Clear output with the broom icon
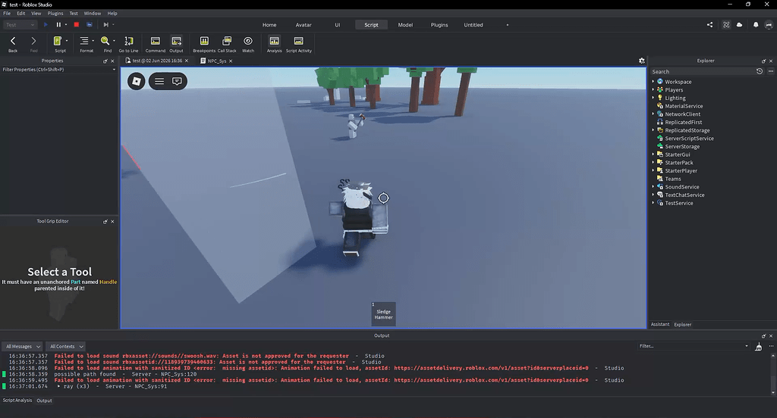The width and height of the screenshot is (777, 418). (x=758, y=347)
